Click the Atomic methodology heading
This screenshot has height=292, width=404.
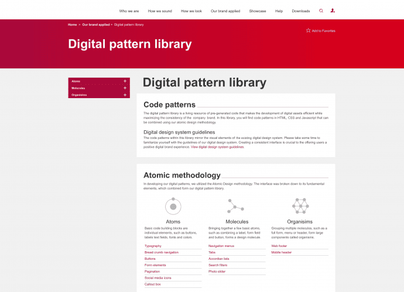[182, 175]
